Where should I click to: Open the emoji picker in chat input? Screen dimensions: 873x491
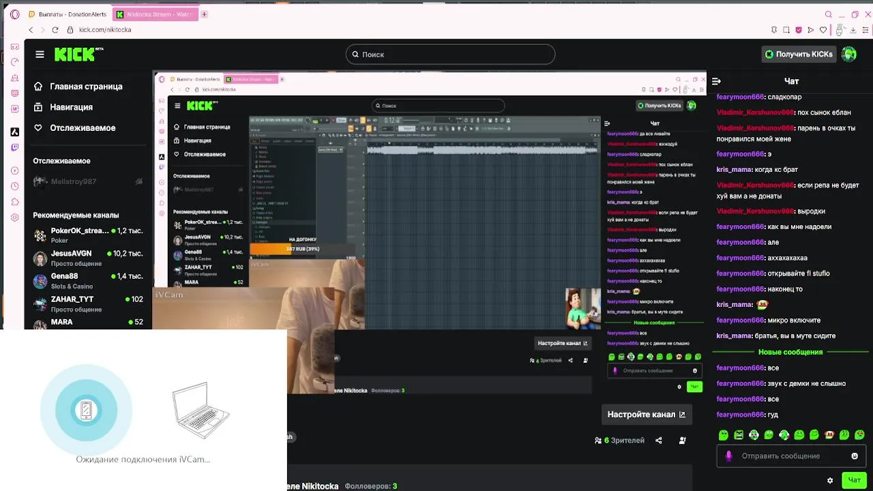point(855,456)
